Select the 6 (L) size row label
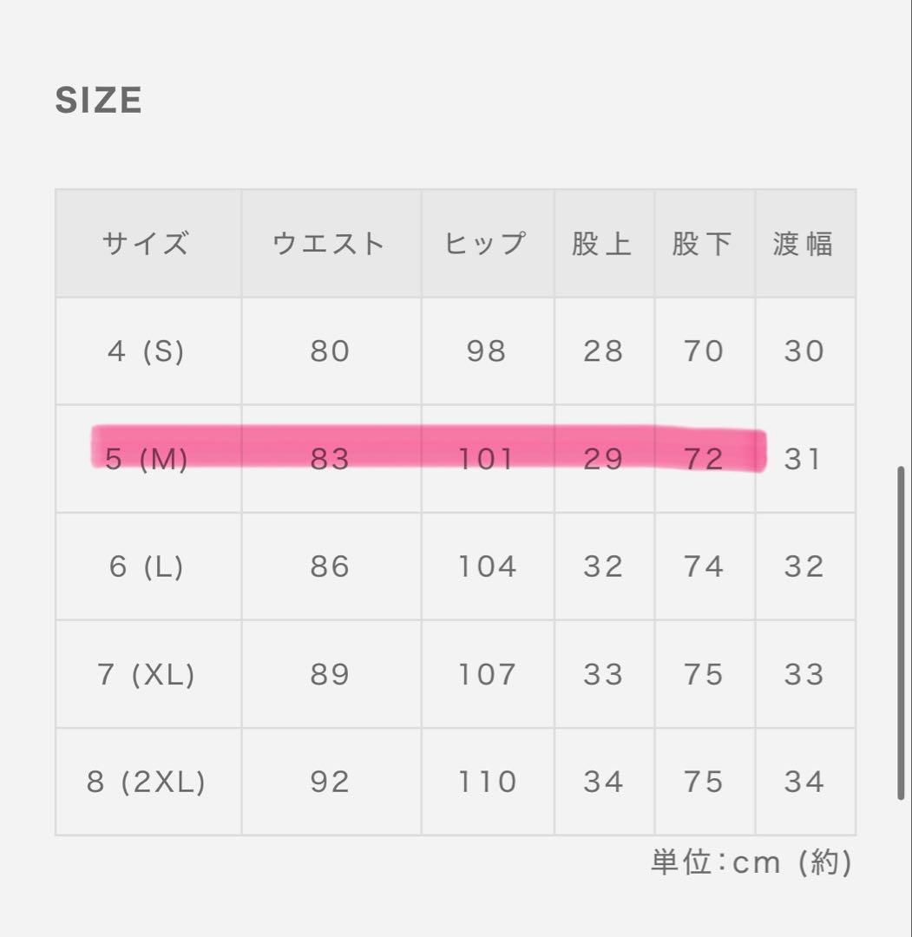Viewport: 912px width, 937px height. click(146, 567)
